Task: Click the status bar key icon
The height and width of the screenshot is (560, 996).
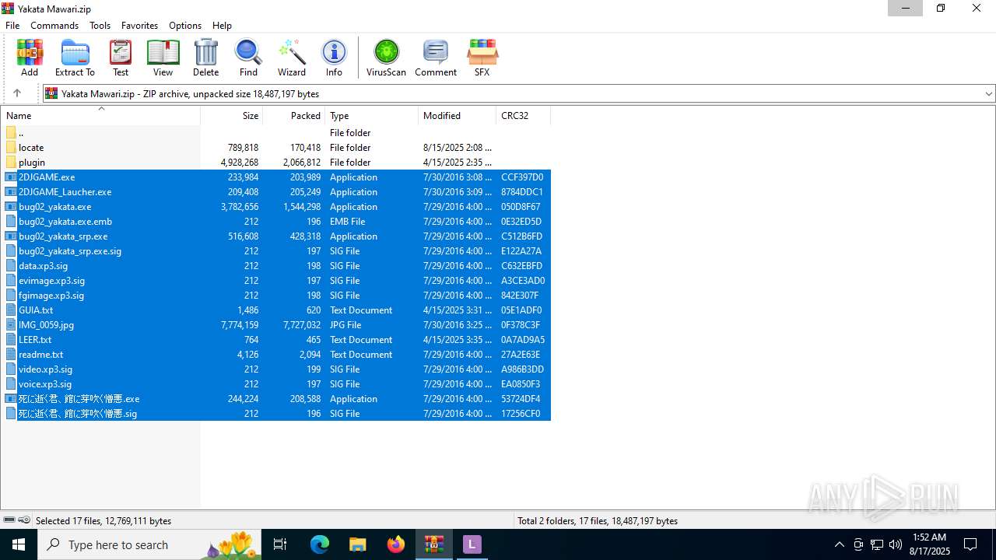Action: click(24, 520)
